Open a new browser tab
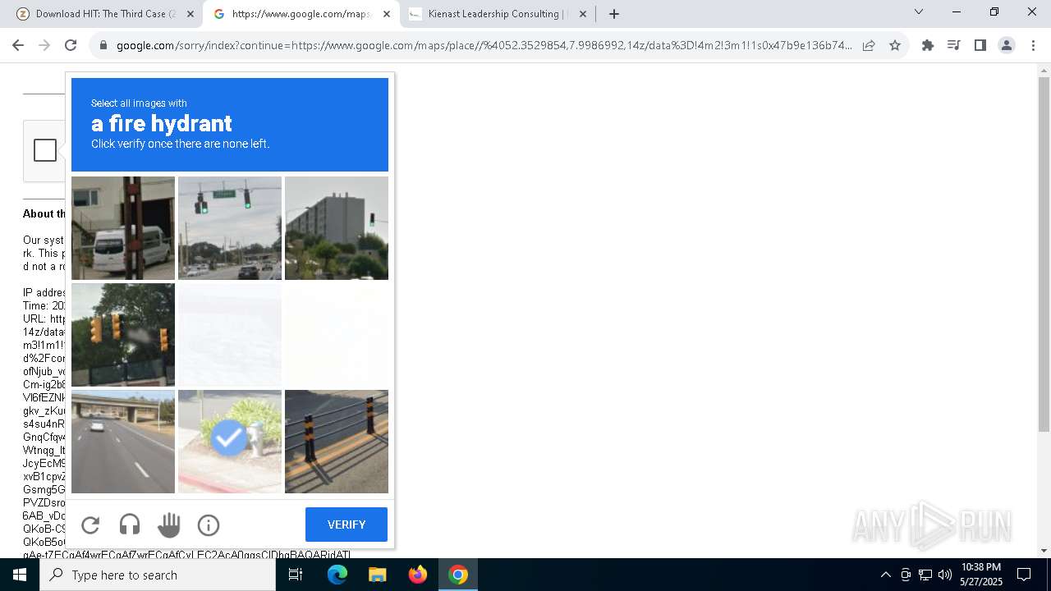The width and height of the screenshot is (1051, 591). point(614,14)
